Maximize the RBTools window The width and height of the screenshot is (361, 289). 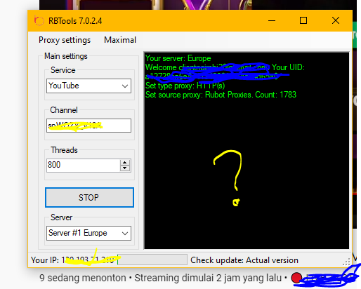(x=303, y=20)
